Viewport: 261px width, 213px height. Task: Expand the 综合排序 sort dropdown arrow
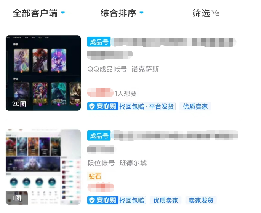click(141, 13)
